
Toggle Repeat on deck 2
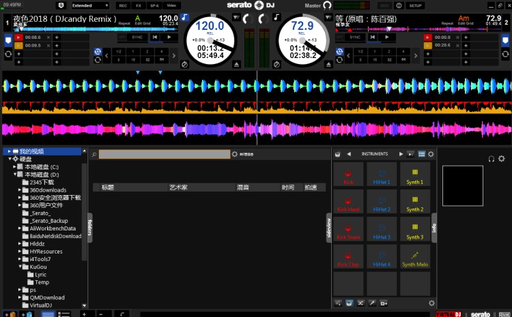click(447, 23)
